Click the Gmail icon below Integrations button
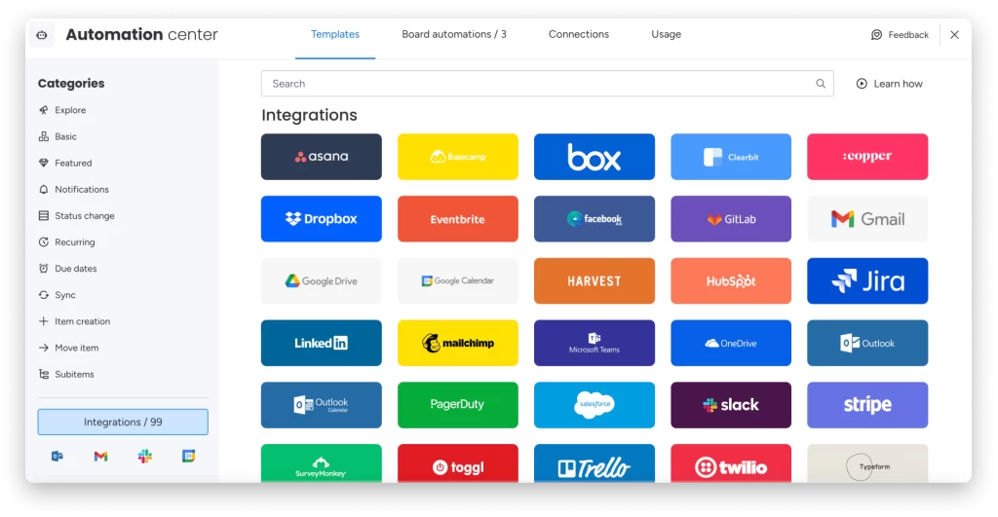This screenshot has height=517, width=998. pos(100,456)
